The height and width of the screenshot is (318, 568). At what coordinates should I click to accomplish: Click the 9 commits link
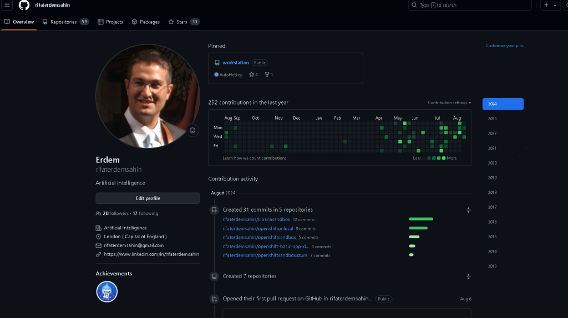point(306,229)
